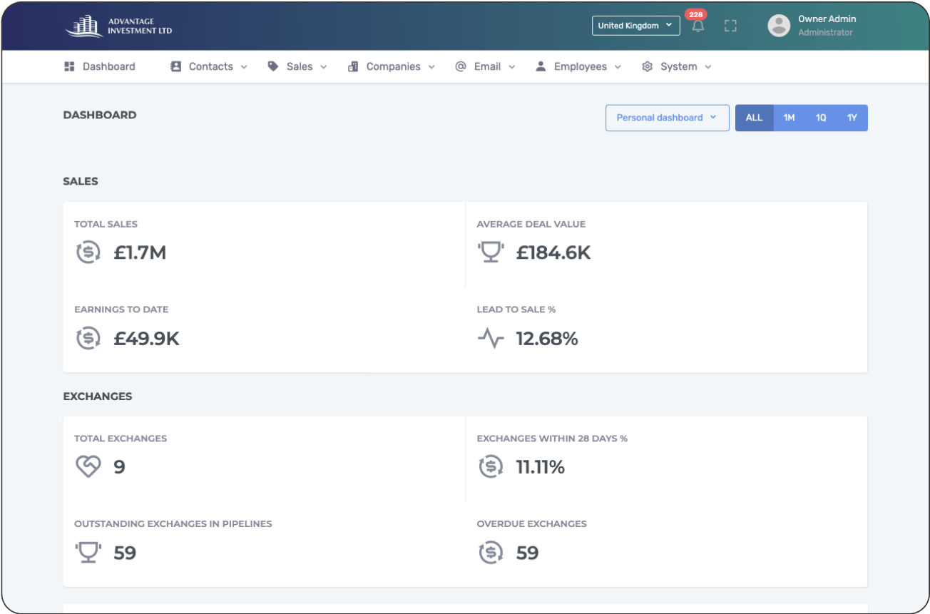Click the Advantage Investment Ltd logo

(118, 26)
